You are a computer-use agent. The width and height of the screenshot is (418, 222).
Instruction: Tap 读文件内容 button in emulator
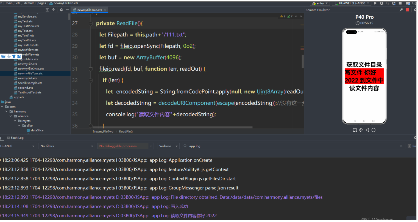pyautogui.click(x=364, y=88)
